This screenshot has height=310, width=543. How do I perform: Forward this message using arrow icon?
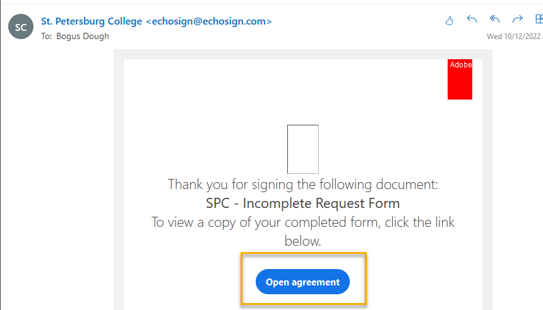click(x=518, y=20)
